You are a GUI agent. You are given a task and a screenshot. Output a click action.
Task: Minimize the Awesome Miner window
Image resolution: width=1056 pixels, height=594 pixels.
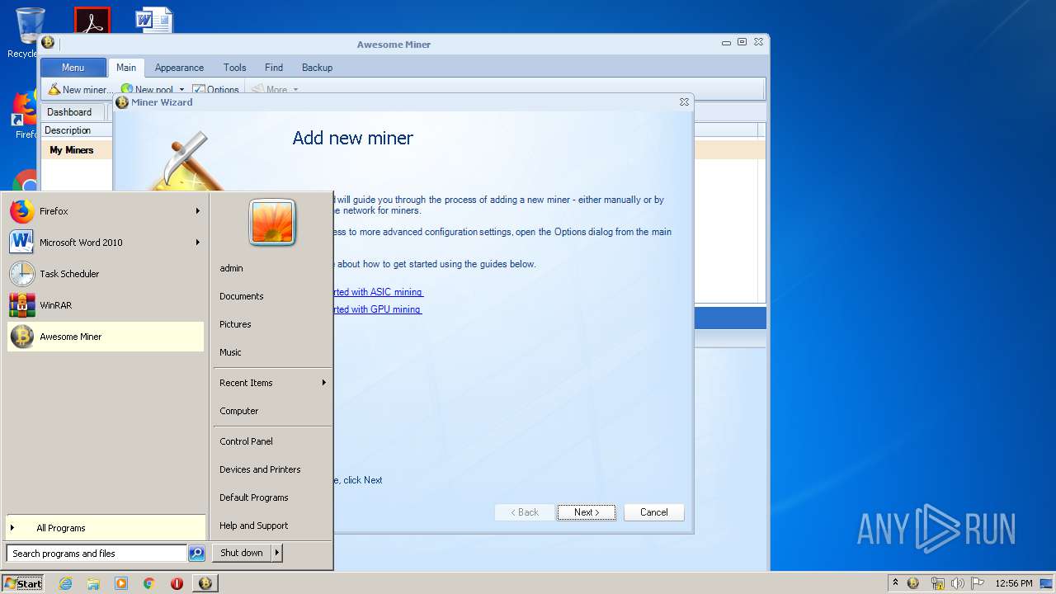click(x=726, y=42)
